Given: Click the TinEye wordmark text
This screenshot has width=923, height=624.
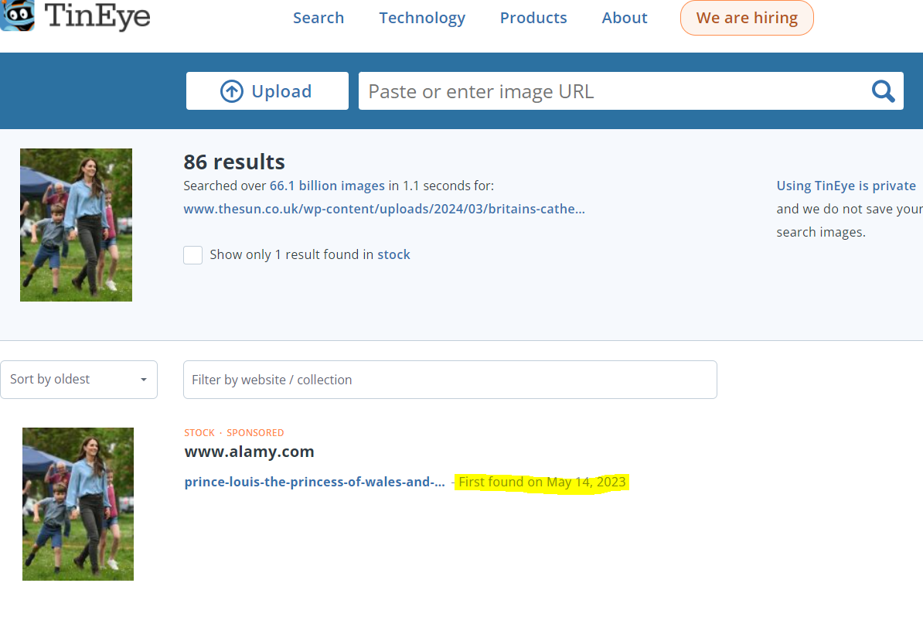Looking at the screenshot, I should (x=97, y=16).
